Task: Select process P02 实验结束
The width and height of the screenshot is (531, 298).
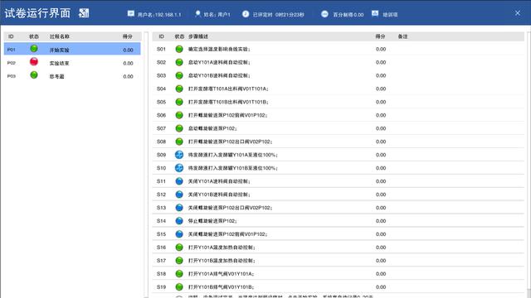Action: click(72, 63)
